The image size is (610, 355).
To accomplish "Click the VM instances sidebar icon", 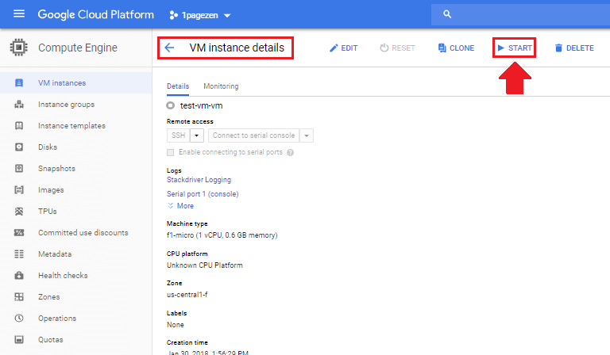I will point(19,82).
